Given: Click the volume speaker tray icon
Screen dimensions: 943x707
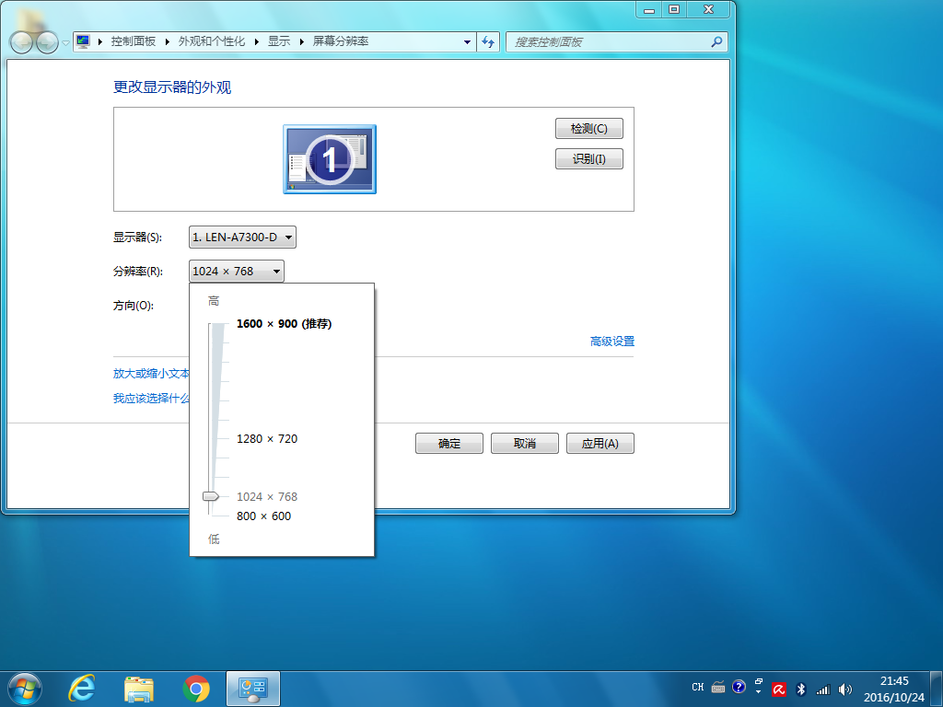Looking at the screenshot, I should click(845, 690).
